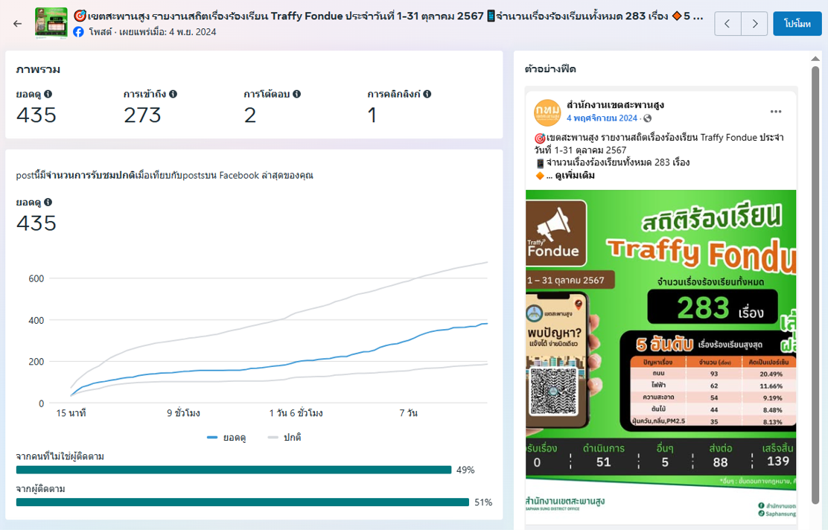Click the 435 views value in overview
Screen dimensions: 828x530
tap(36, 115)
